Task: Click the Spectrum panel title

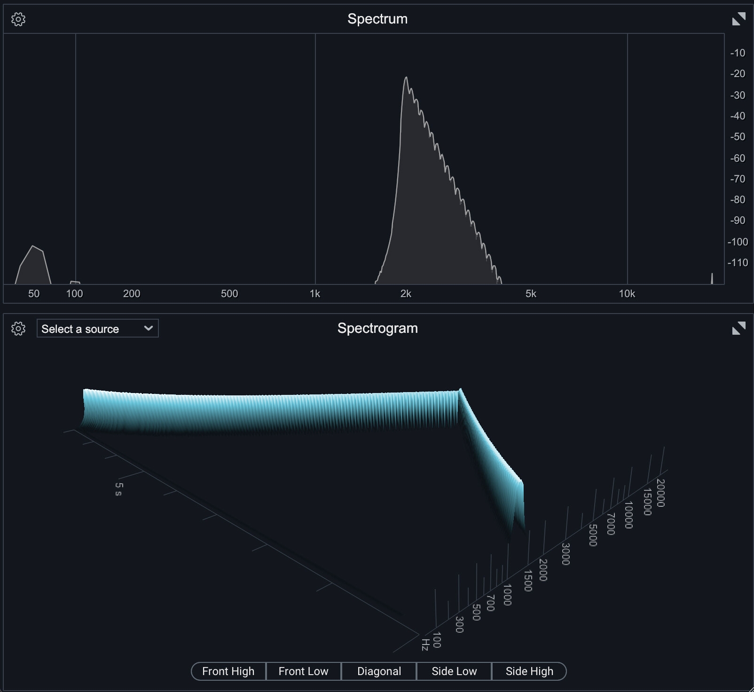Action: 377,19
